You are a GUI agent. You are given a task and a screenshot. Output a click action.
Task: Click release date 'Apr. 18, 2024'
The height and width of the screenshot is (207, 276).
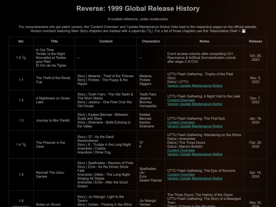(256, 174)
